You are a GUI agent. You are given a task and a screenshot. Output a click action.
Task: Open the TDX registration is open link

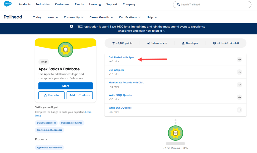point(93,27)
